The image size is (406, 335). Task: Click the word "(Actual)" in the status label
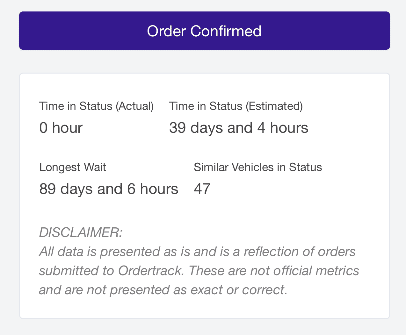[x=134, y=106]
